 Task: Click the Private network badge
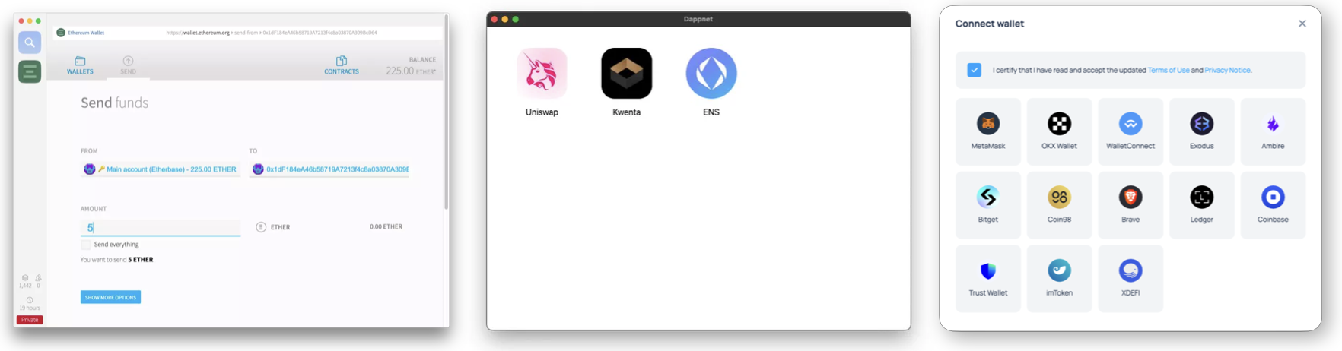(30, 320)
